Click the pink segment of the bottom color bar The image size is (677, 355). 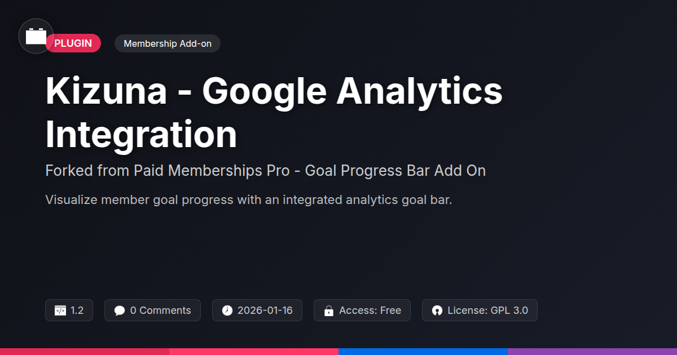click(x=254, y=351)
